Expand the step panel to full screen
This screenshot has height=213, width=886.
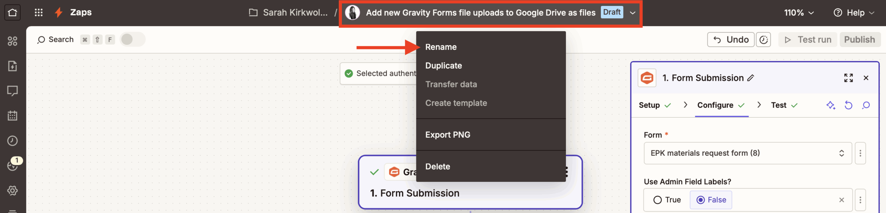click(848, 78)
